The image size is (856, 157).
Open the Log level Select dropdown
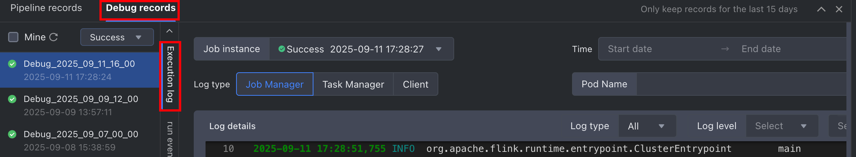(x=782, y=126)
